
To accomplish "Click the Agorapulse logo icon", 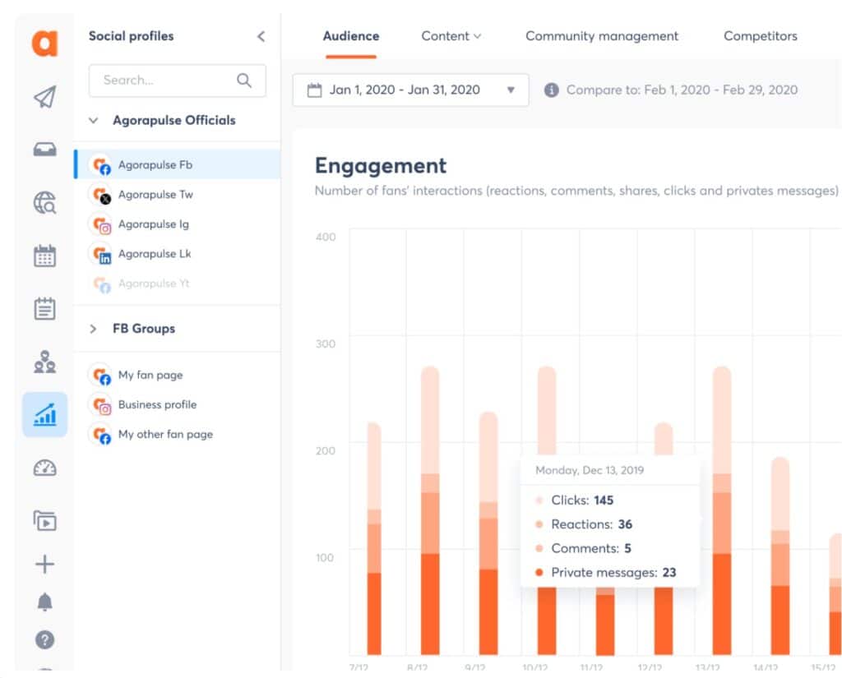I will coord(44,44).
